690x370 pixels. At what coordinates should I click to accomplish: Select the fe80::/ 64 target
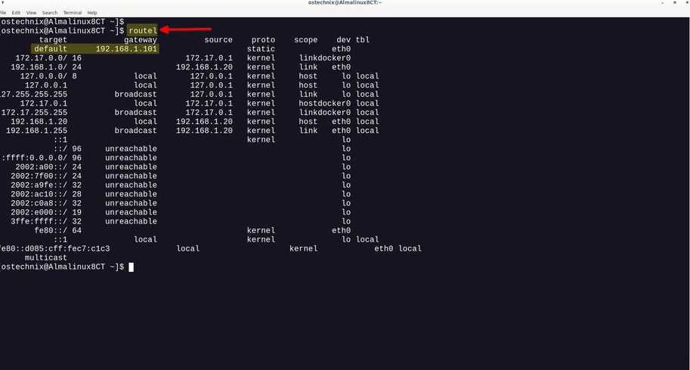pos(58,230)
